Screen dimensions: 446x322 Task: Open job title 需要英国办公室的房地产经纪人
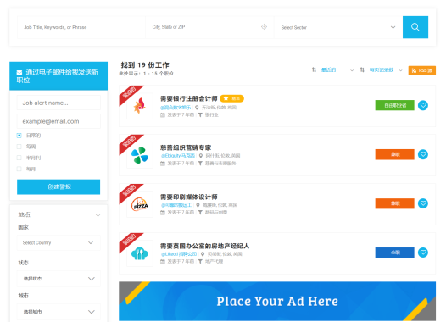(x=204, y=246)
